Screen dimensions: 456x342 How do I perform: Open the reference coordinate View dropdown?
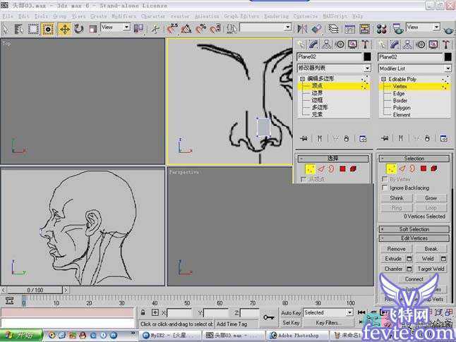point(115,28)
